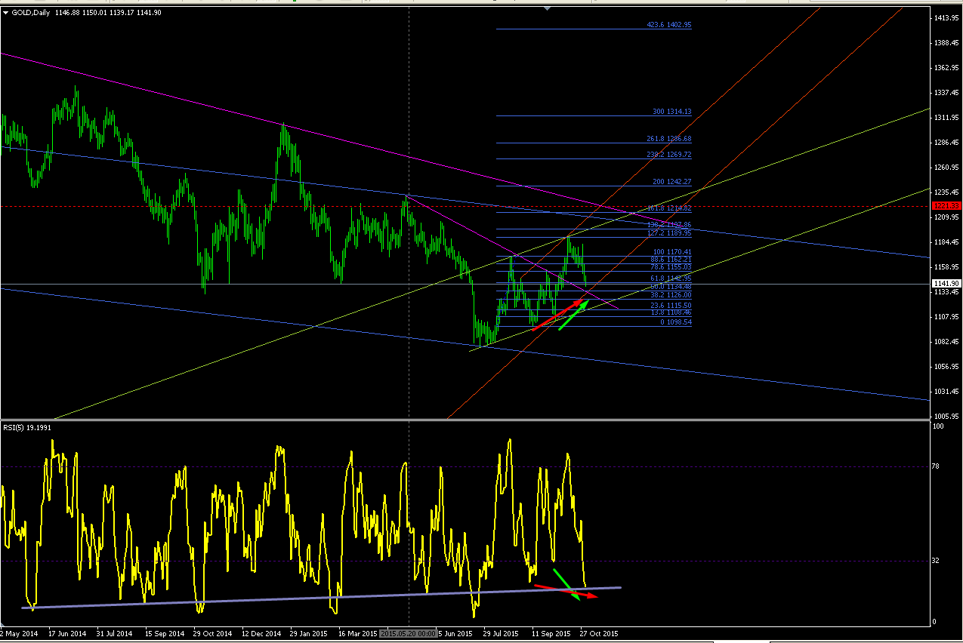Select the 423.6 1402.95 Fibonacci level label

(668, 25)
